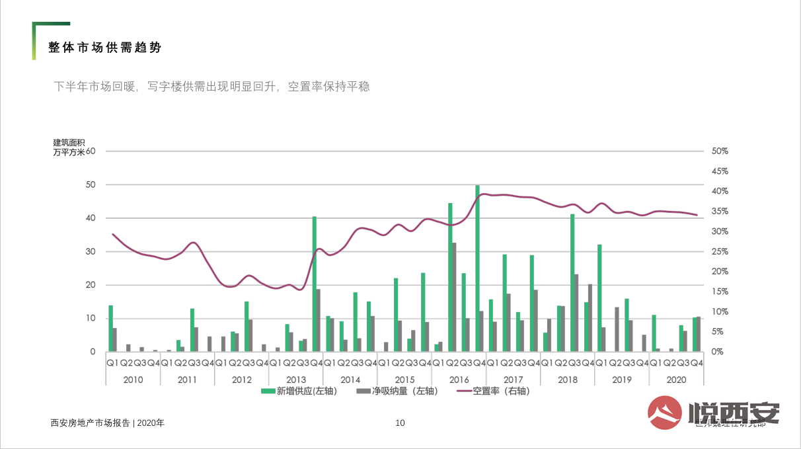Select the 2020 year label on the axis

(x=676, y=380)
